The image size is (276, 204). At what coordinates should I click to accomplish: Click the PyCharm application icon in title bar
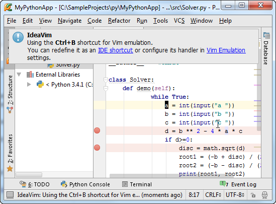pyautogui.click(x=8, y=8)
